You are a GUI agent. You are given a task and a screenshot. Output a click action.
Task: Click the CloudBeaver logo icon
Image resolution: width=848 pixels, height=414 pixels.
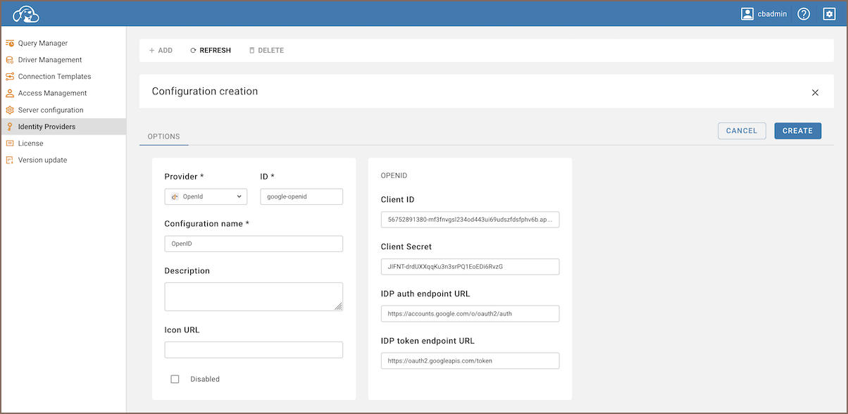pyautogui.click(x=26, y=14)
